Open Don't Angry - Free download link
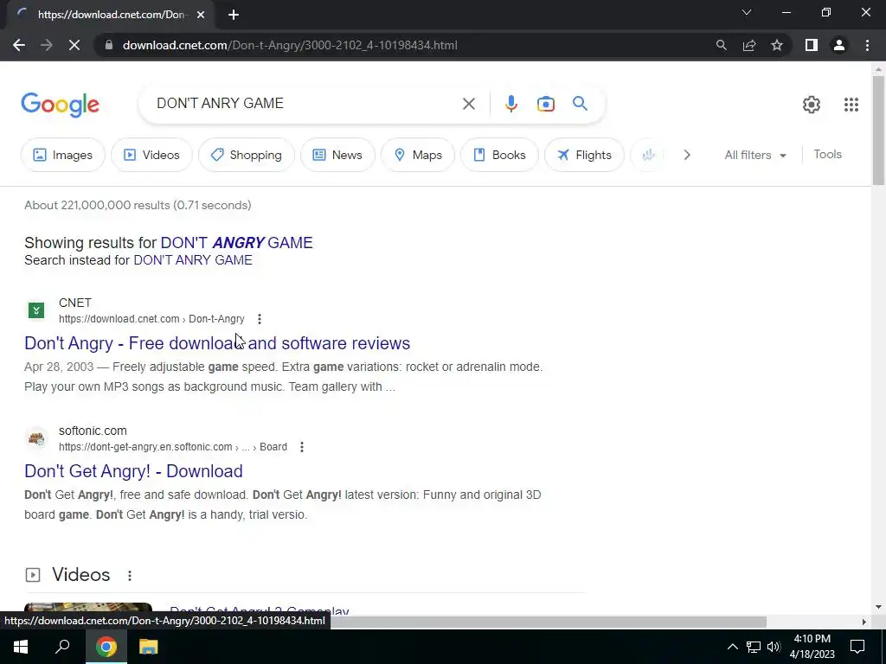 (x=217, y=343)
